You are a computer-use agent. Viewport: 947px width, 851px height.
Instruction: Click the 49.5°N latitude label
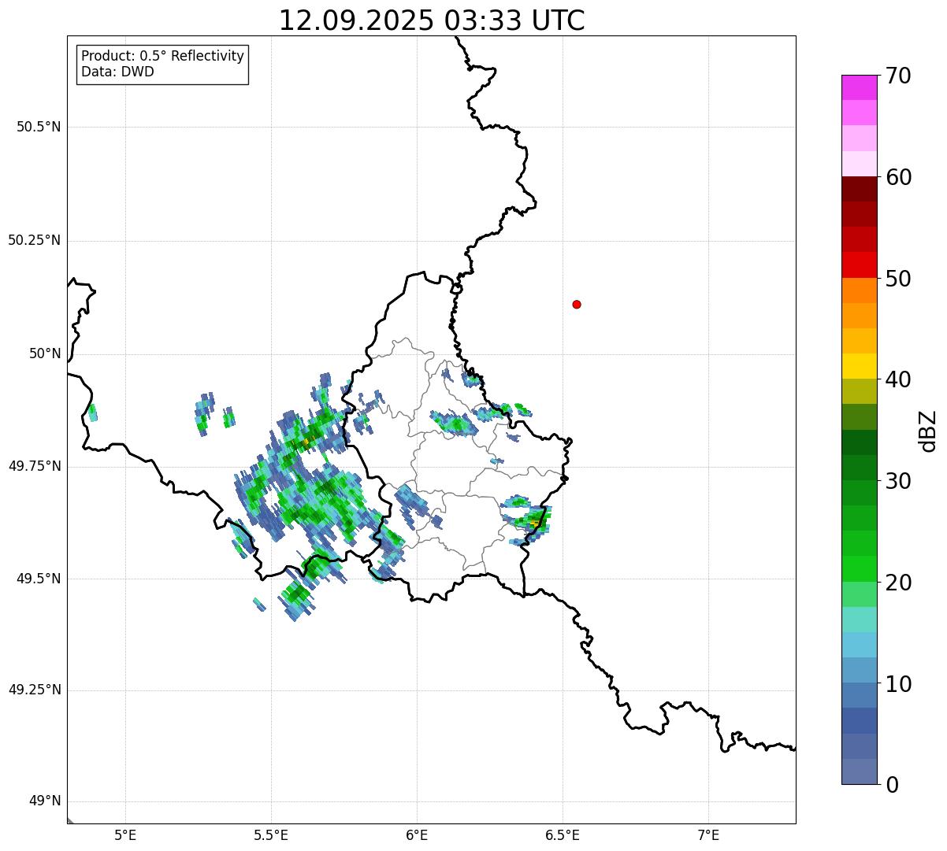click(38, 579)
